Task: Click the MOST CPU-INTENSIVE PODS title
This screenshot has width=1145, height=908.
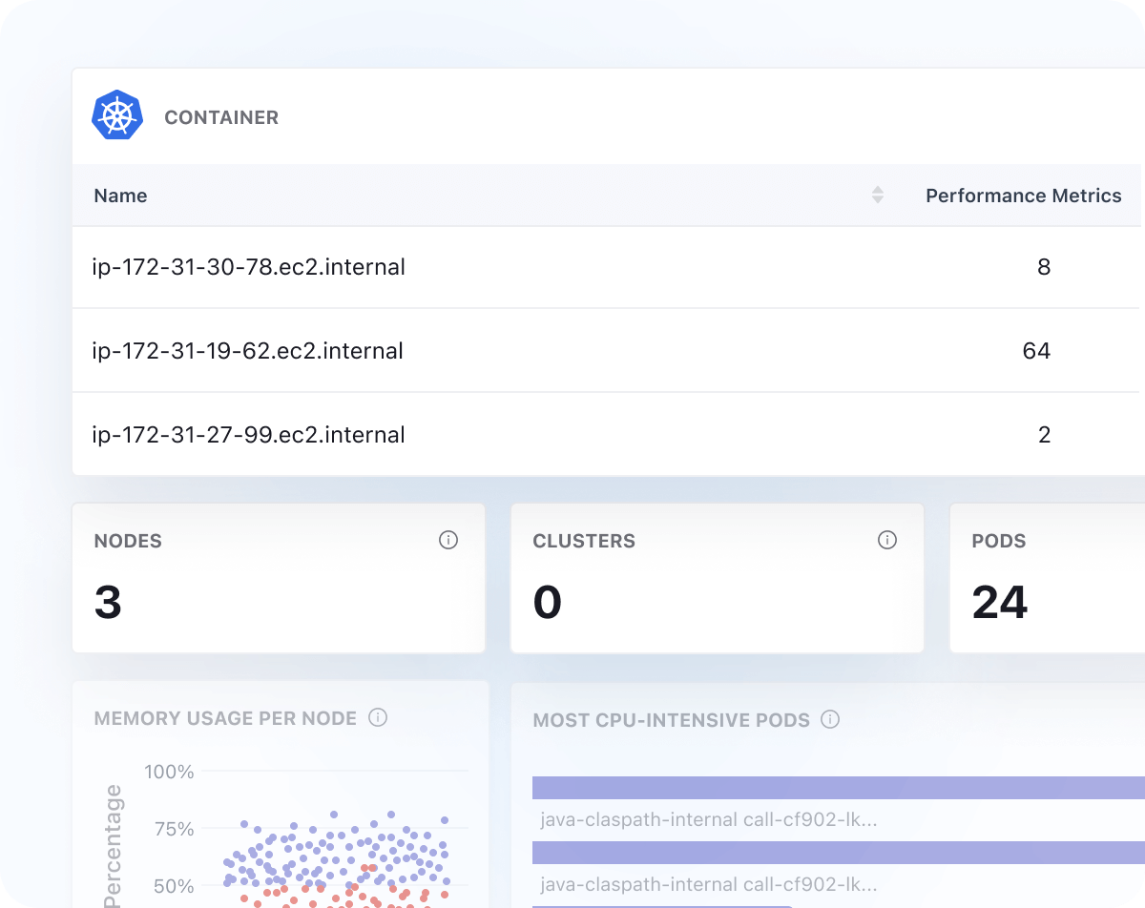Action: click(x=671, y=720)
